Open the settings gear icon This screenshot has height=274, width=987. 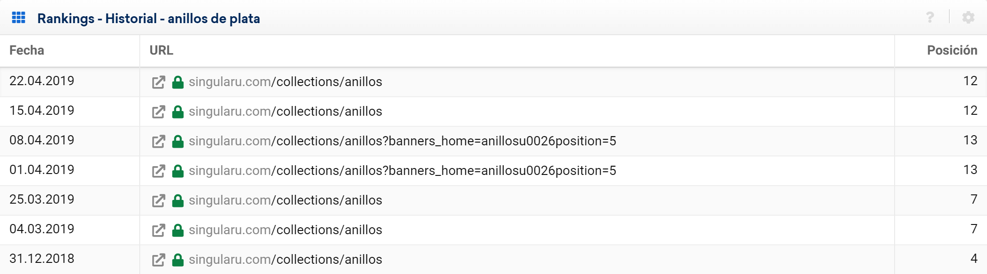coord(968,18)
